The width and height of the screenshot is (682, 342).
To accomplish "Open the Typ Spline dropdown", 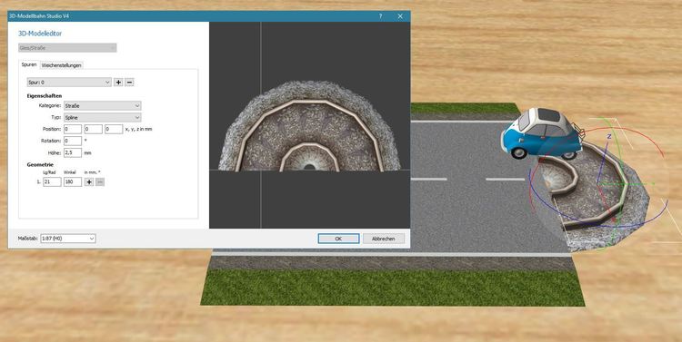I will point(102,117).
